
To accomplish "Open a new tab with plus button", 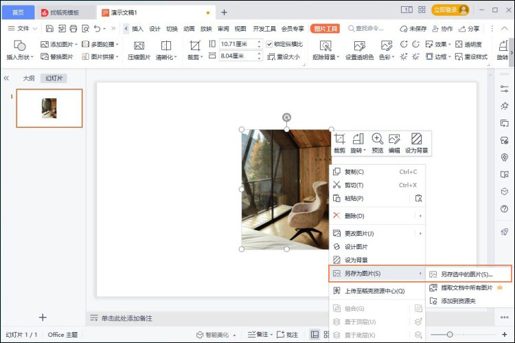I will [224, 12].
